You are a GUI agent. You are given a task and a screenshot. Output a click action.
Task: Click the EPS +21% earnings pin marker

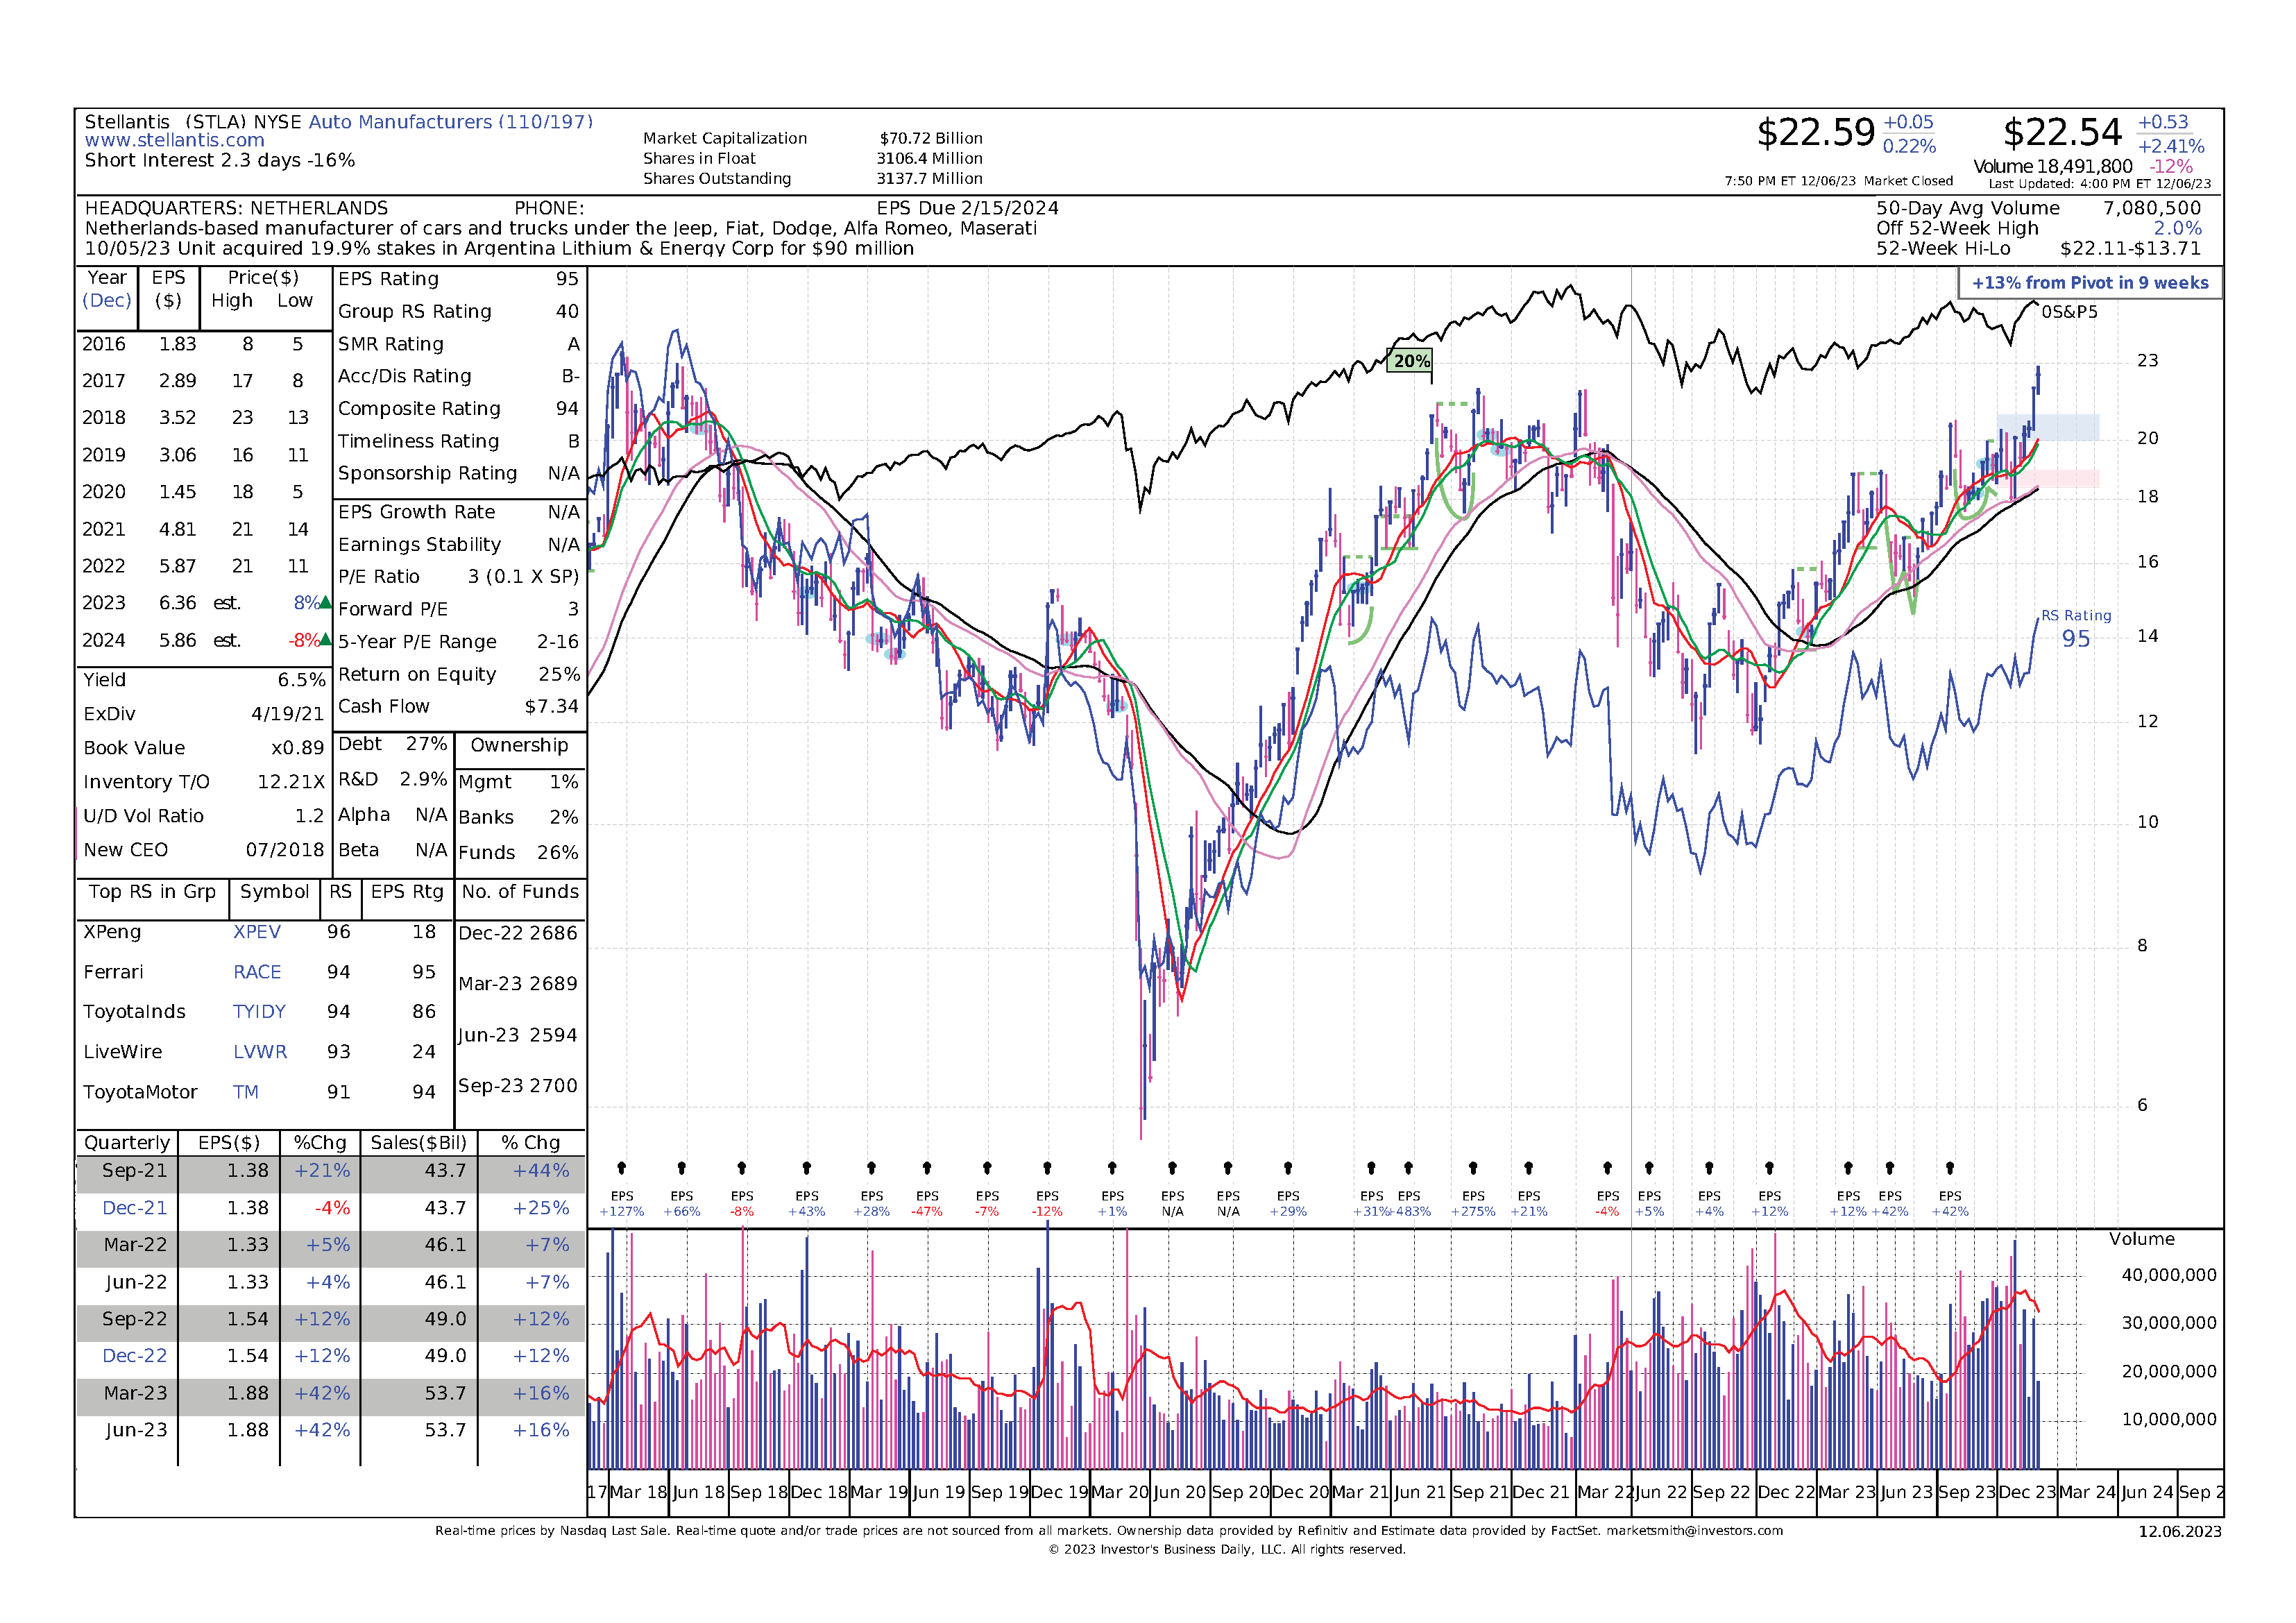click(1529, 1168)
